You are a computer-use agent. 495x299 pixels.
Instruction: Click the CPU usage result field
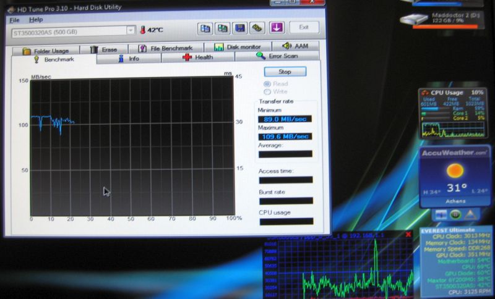point(286,222)
